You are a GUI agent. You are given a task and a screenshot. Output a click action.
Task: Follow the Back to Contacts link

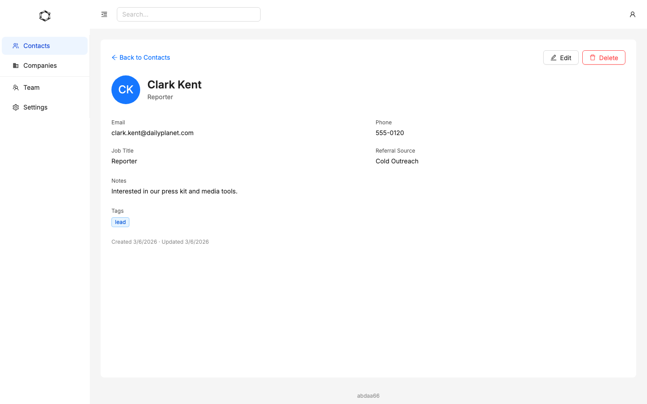coord(141,57)
